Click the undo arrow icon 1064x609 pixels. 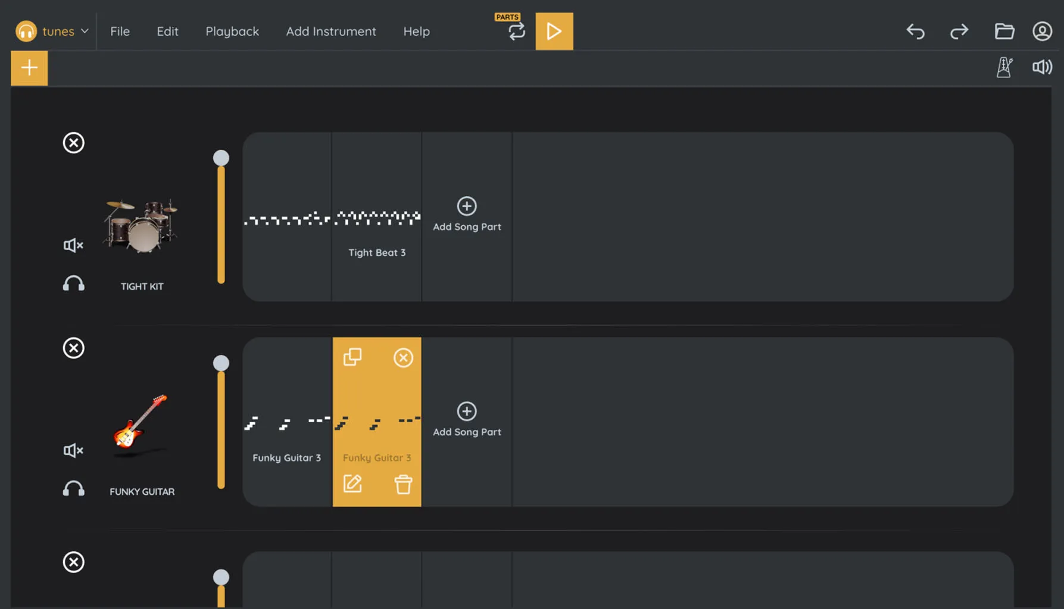click(915, 31)
